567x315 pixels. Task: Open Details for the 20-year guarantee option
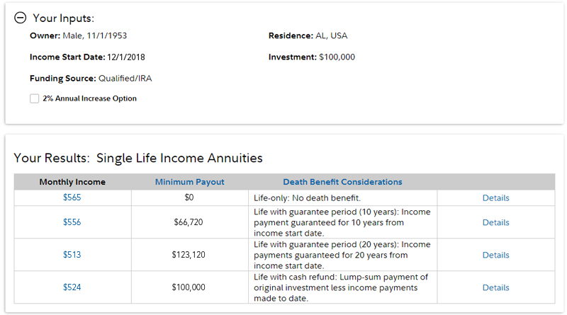[x=495, y=255]
